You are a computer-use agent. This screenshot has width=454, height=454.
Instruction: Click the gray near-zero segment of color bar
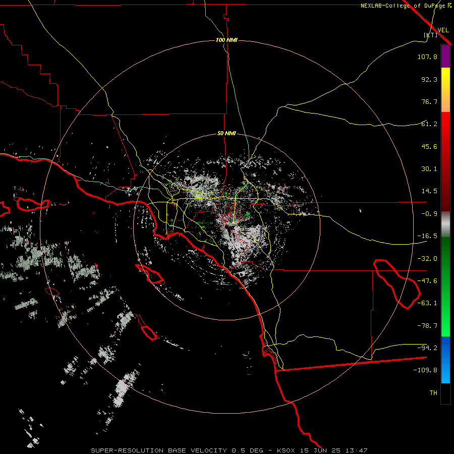(x=445, y=224)
